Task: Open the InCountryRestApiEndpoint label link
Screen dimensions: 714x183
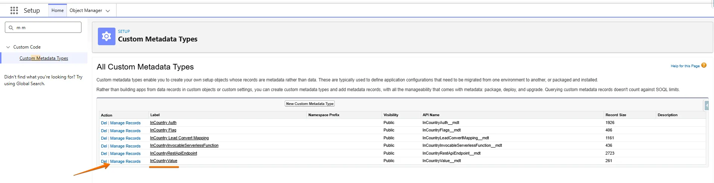Action: point(173,153)
